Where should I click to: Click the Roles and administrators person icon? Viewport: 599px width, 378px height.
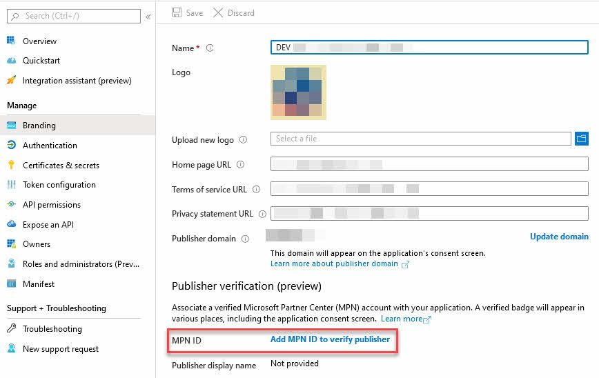click(12, 263)
